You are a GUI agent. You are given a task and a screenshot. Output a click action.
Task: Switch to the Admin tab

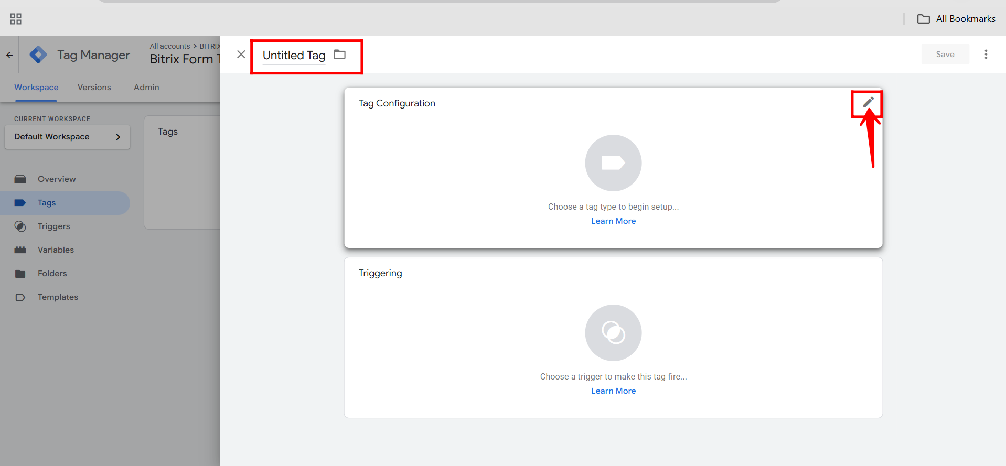coord(146,88)
